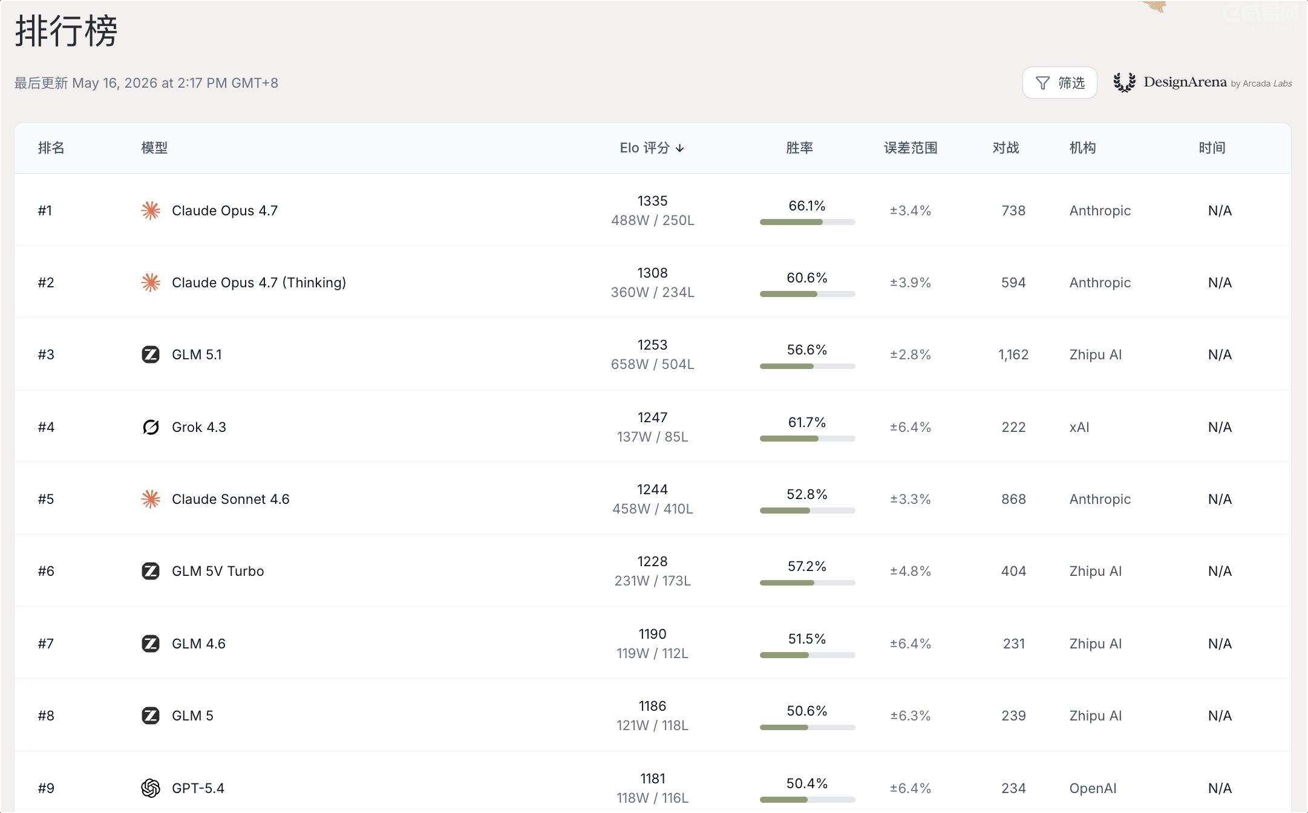
Task: Sort by the 对战 column header
Action: [x=1006, y=148]
